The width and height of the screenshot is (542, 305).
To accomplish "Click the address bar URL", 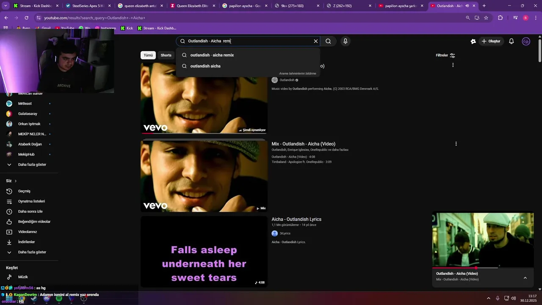I will click(95, 18).
